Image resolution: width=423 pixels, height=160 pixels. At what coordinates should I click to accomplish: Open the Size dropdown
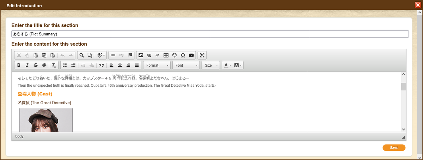pos(211,65)
